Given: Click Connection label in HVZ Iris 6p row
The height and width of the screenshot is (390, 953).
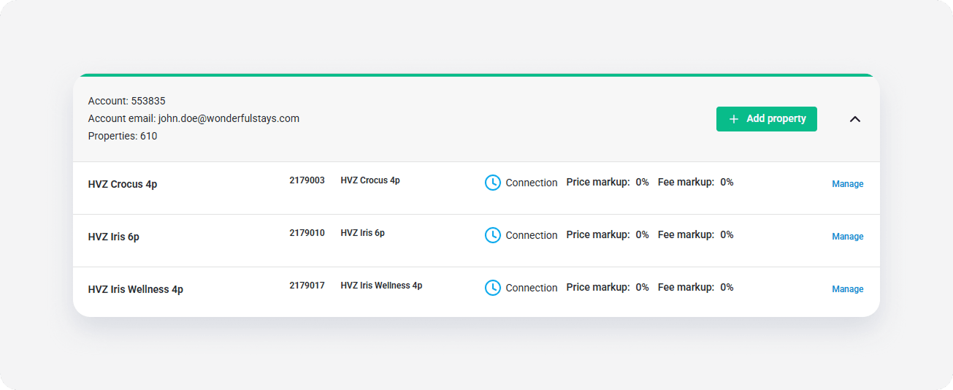Looking at the screenshot, I should coord(532,235).
